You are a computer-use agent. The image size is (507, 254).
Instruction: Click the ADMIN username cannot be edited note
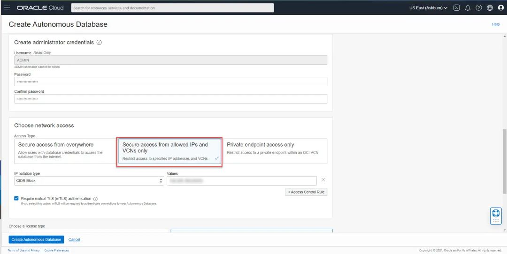tap(37, 67)
